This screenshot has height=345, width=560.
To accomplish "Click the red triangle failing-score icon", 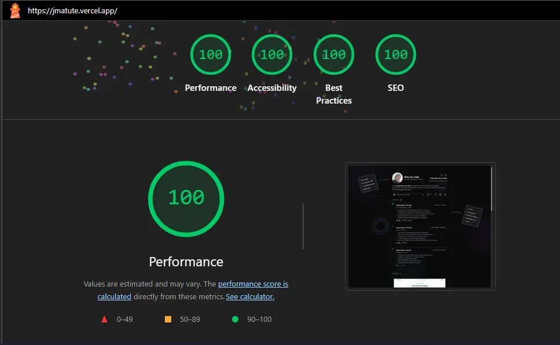I will click(x=104, y=318).
